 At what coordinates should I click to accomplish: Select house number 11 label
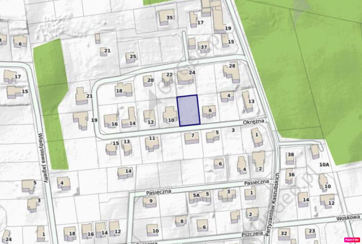(x=152, y=138)
